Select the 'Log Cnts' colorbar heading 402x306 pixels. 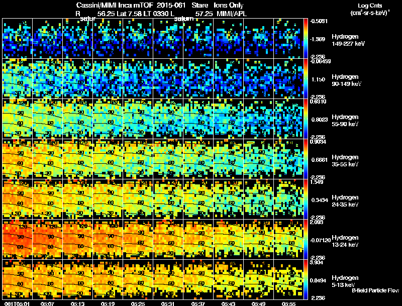pyautogui.click(x=370, y=6)
